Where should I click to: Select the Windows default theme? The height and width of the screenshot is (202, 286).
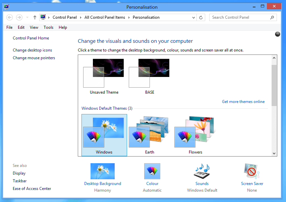coord(104,135)
